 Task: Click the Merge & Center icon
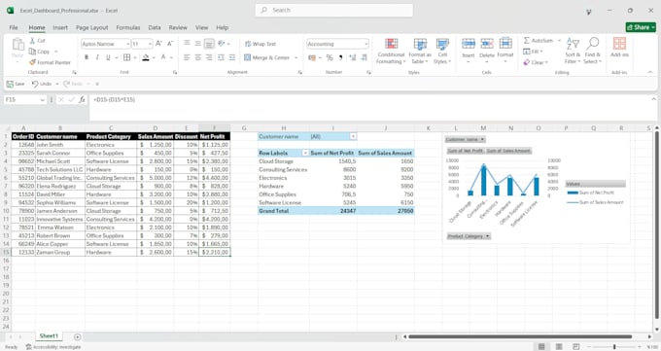click(x=248, y=57)
